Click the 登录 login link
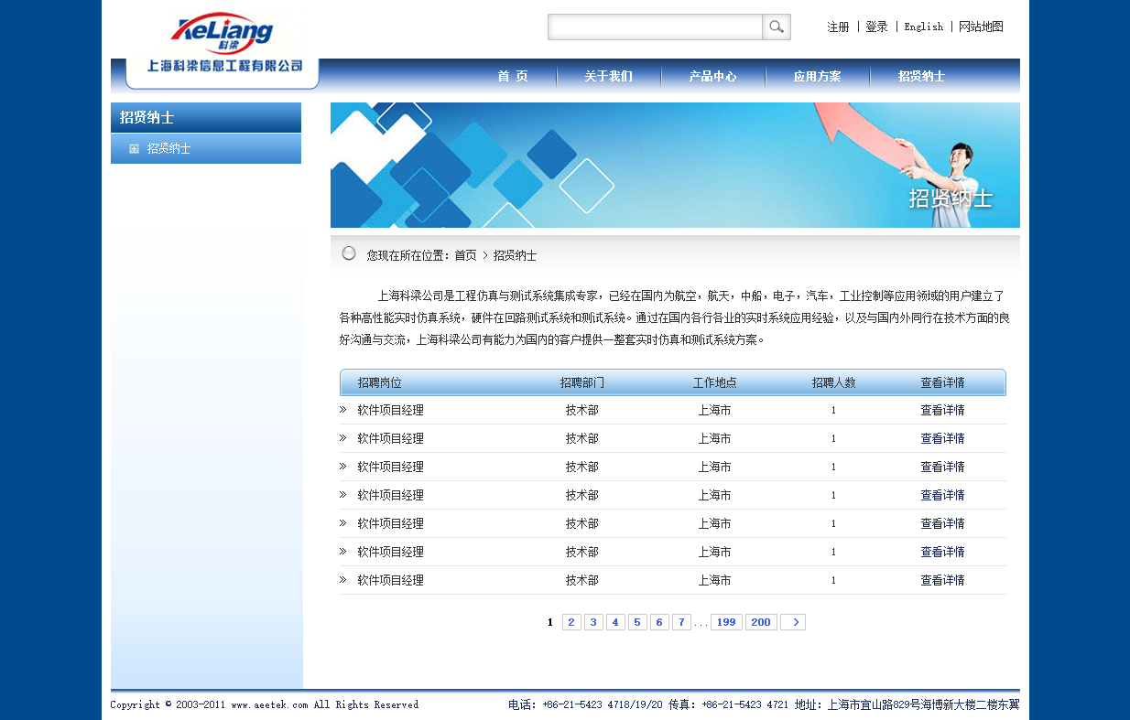This screenshot has width=1130, height=720. 876,27
